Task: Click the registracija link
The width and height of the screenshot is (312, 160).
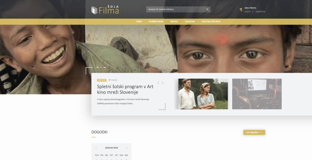Action: [x=260, y=12]
